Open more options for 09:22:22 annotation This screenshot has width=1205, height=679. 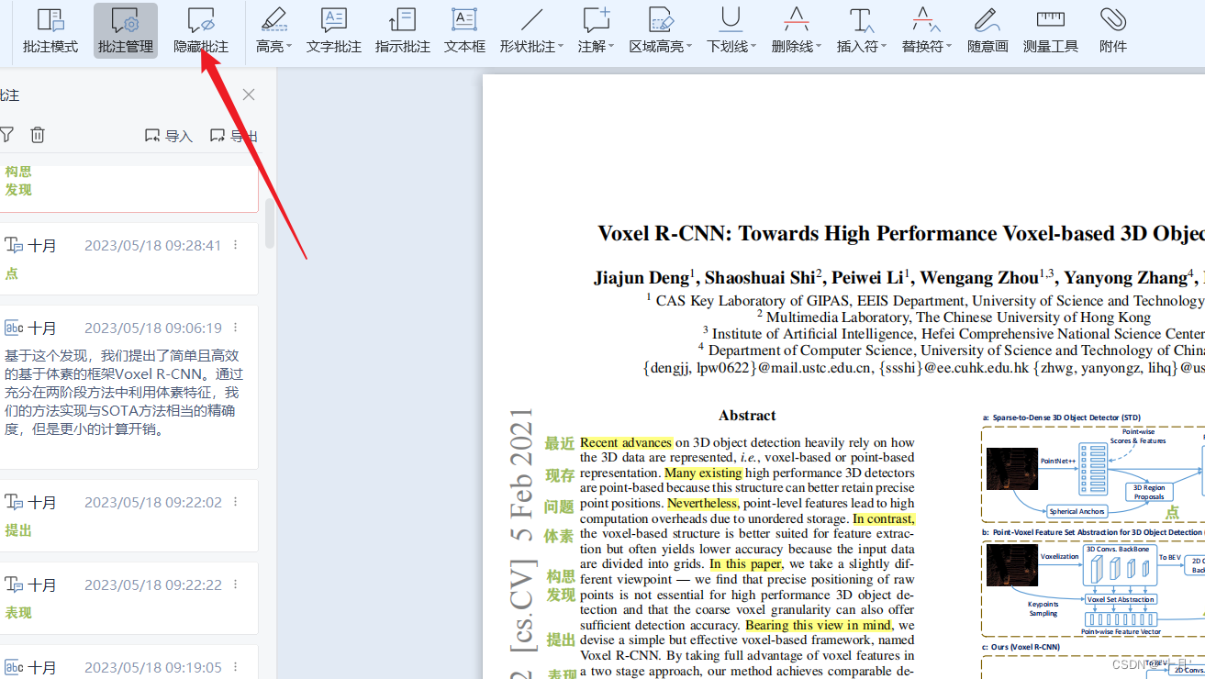pyautogui.click(x=236, y=584)
